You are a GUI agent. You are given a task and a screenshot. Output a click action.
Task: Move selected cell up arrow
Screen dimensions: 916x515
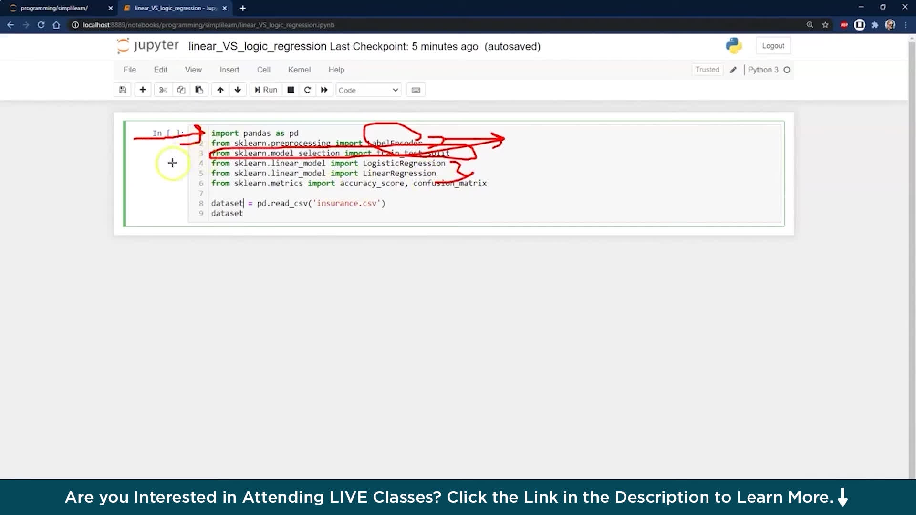[220, 90]
